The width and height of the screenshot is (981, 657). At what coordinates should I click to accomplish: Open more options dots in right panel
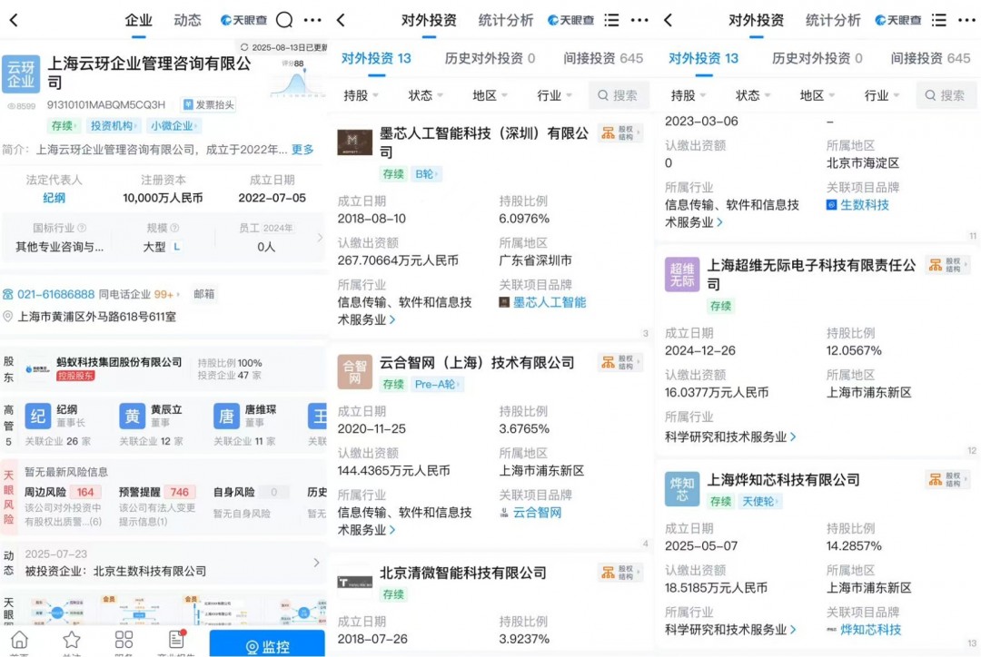pyautogui.click(x=966, y=20)
